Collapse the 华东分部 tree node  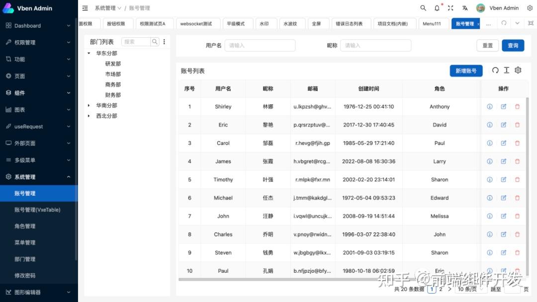pos(88,53)
